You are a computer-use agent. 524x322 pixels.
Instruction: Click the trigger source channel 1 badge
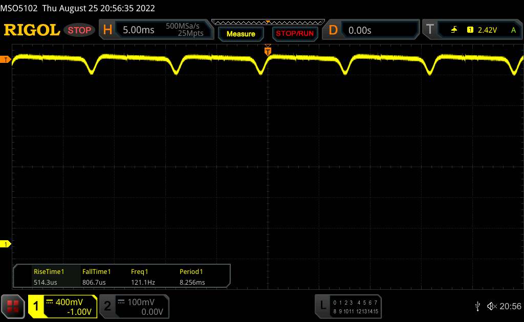click(470, 30)
